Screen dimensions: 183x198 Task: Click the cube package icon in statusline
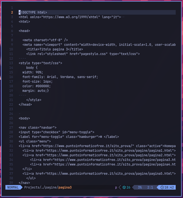pos(124,187)
